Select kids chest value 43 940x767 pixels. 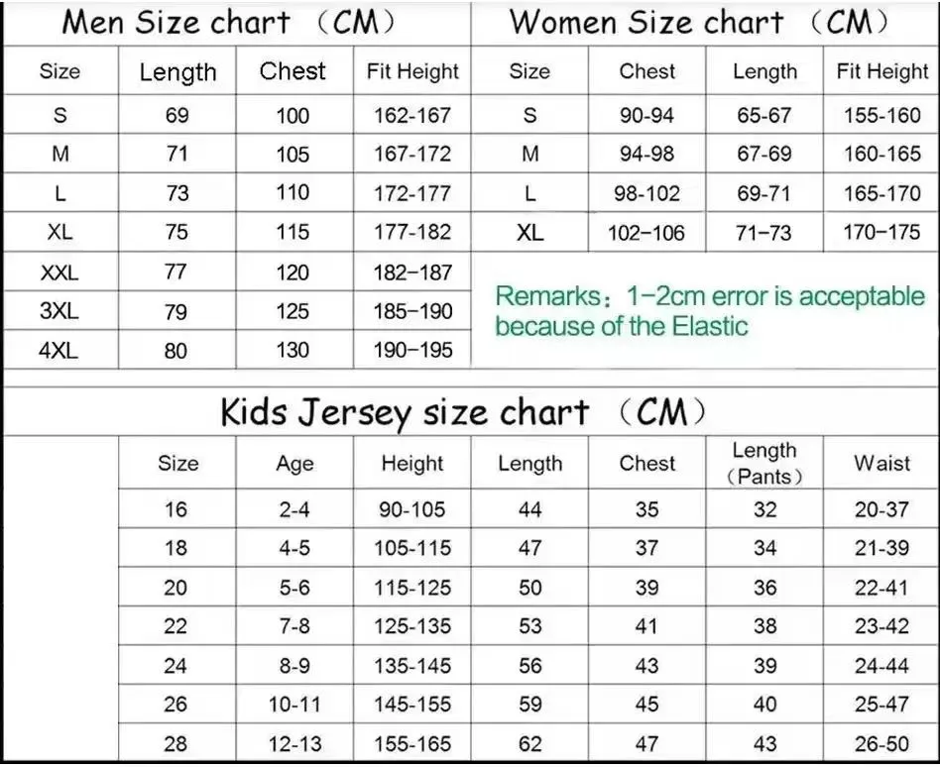pyautogui.click(x=646, y=665)
